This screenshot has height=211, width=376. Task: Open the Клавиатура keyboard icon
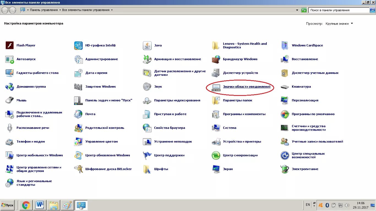(285, 87)
